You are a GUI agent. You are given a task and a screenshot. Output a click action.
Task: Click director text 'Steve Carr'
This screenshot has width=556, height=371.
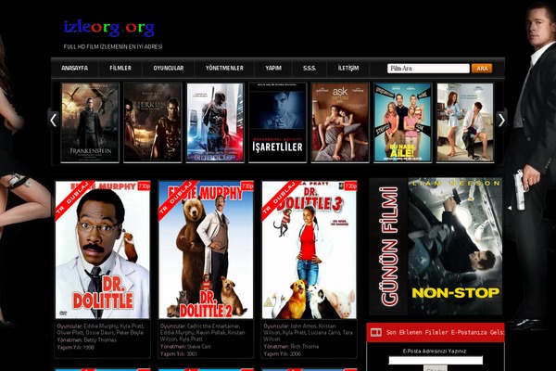[x=198, y=346]
